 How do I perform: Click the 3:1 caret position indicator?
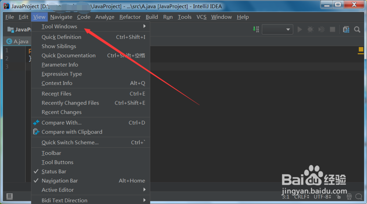[x=286, y=197]
